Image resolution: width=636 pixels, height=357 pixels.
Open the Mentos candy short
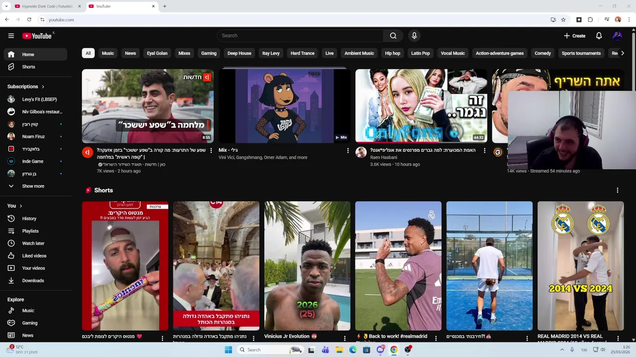pyautogui.click(x=125, y=266)
